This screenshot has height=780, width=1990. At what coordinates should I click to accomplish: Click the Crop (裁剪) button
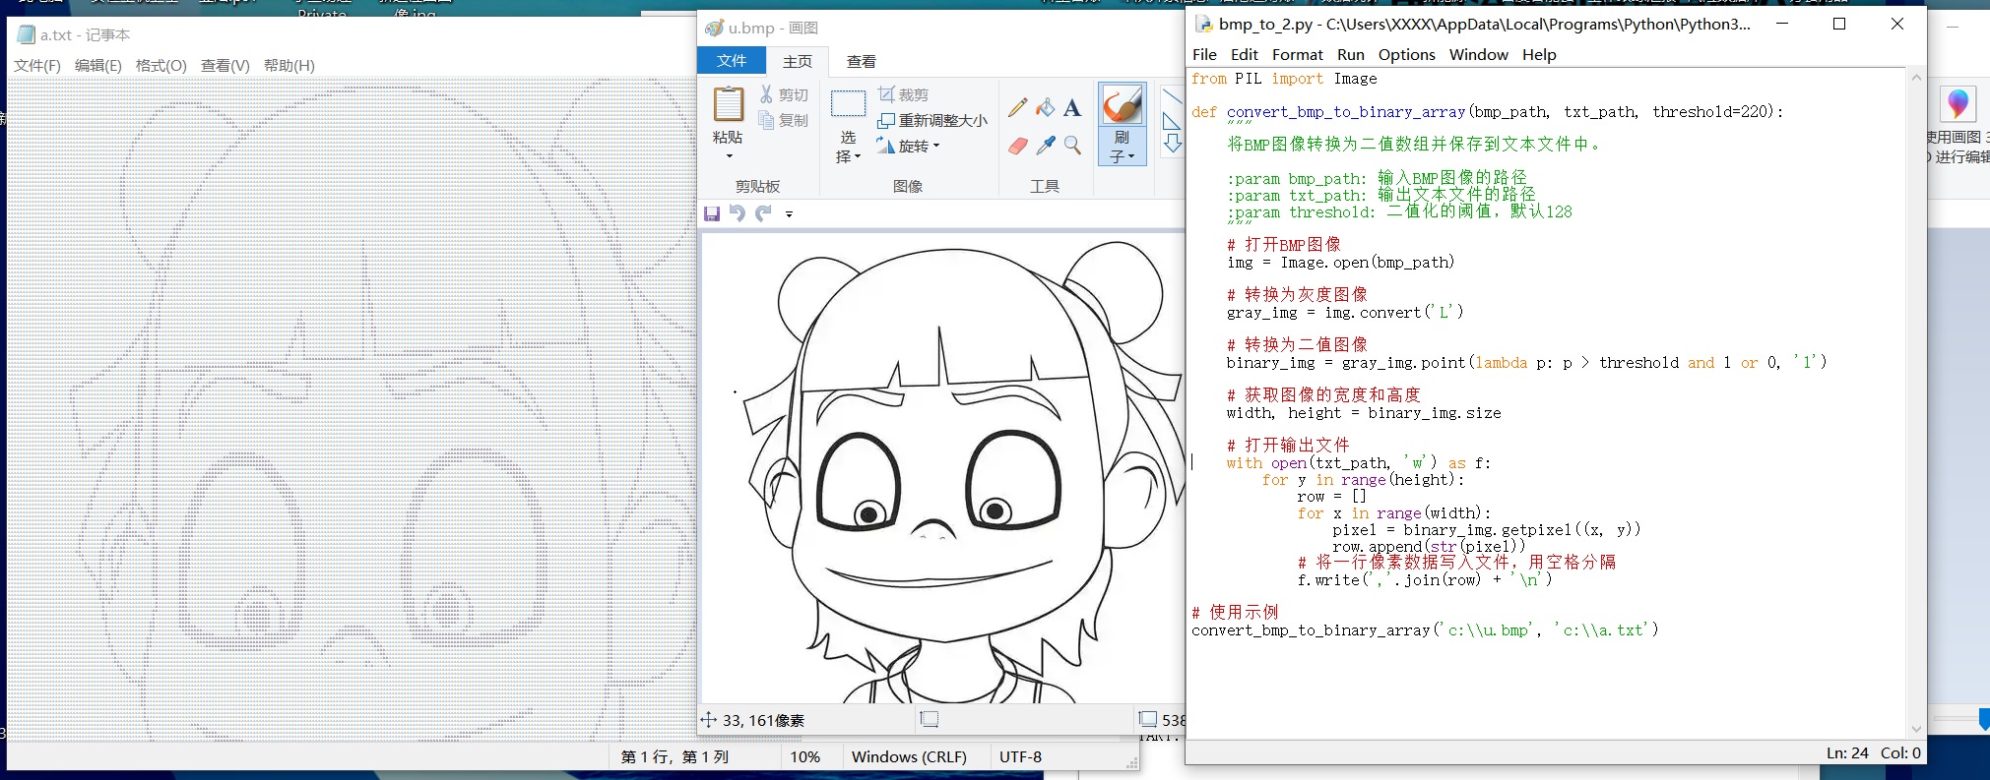tap(903, 94)
